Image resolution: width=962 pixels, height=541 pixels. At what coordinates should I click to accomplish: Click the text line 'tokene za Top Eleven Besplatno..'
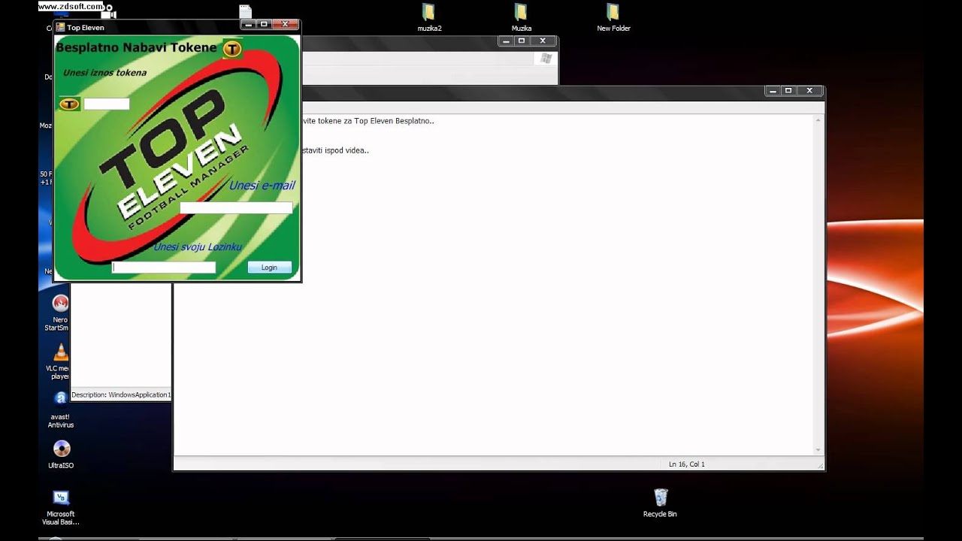pyautogui.click(x=368, y=121)
